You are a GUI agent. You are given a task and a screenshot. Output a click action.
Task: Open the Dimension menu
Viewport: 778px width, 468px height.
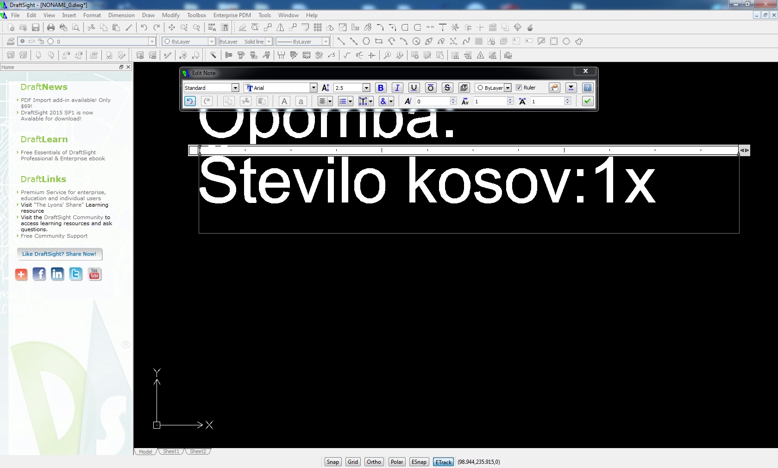[x=121, y=15]
